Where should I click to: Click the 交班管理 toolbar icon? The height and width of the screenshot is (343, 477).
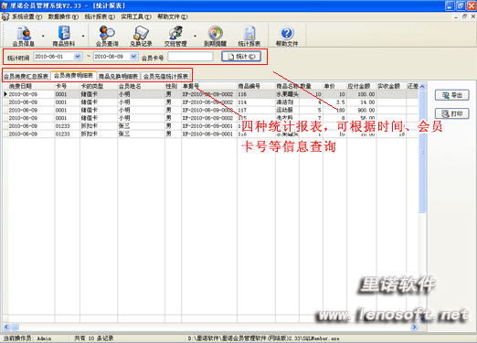175,36
